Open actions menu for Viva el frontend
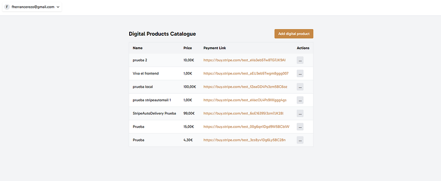Screen dimensions: 441x181 tap(300, 74)
